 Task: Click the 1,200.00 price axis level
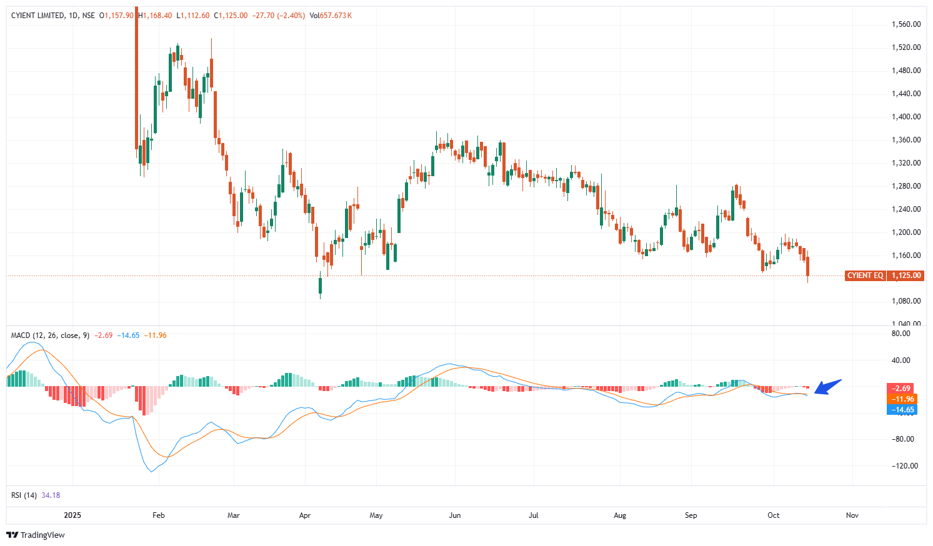tap(906, 232)
